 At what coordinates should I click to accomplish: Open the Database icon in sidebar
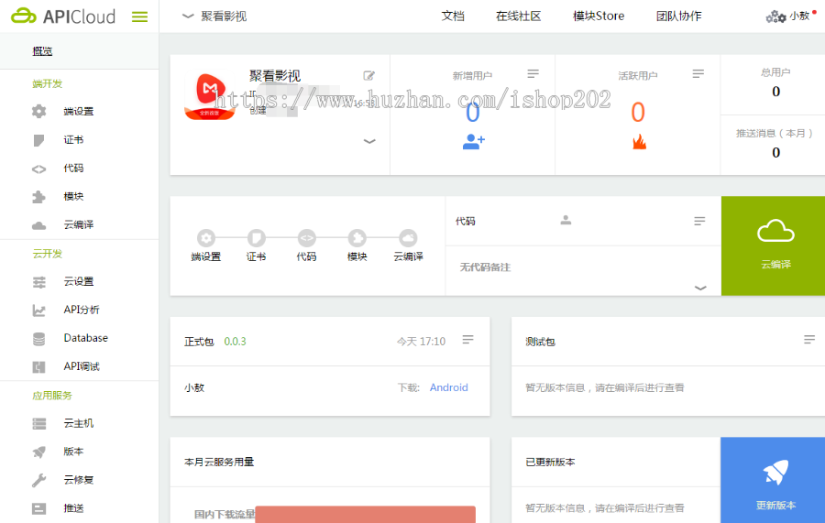click(38, 339)
